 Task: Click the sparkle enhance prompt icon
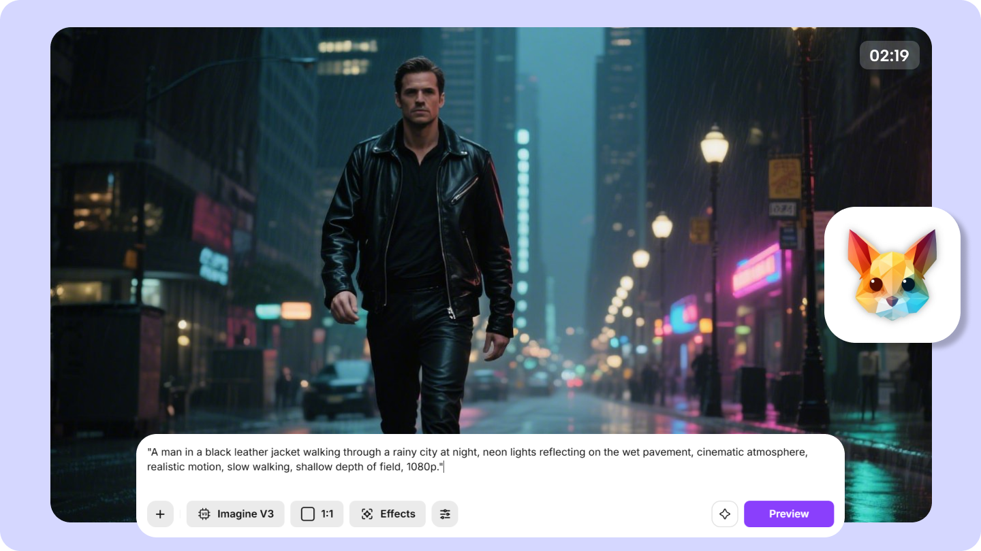pos(725,514)
